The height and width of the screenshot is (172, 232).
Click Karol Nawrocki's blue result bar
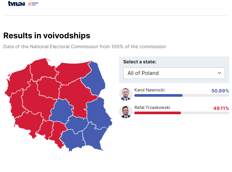158,95
